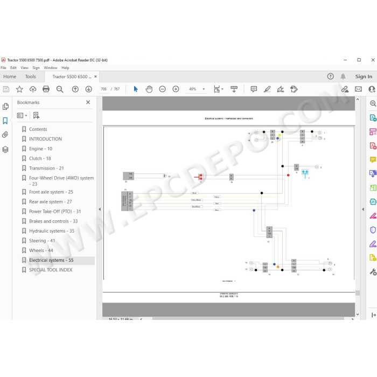377x377 pixels.
Task: Go to next page arrow
Action: pyautogui.click(x=89, y=89)
